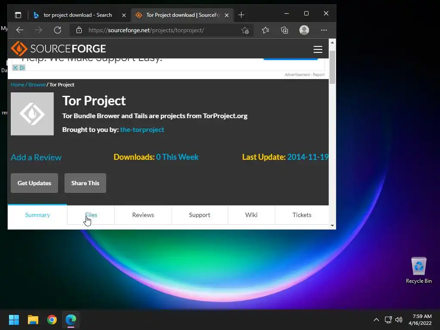Click the AdChoices triangle icon
The width and height of the screenshot is (440, 330).
(22, 67)
